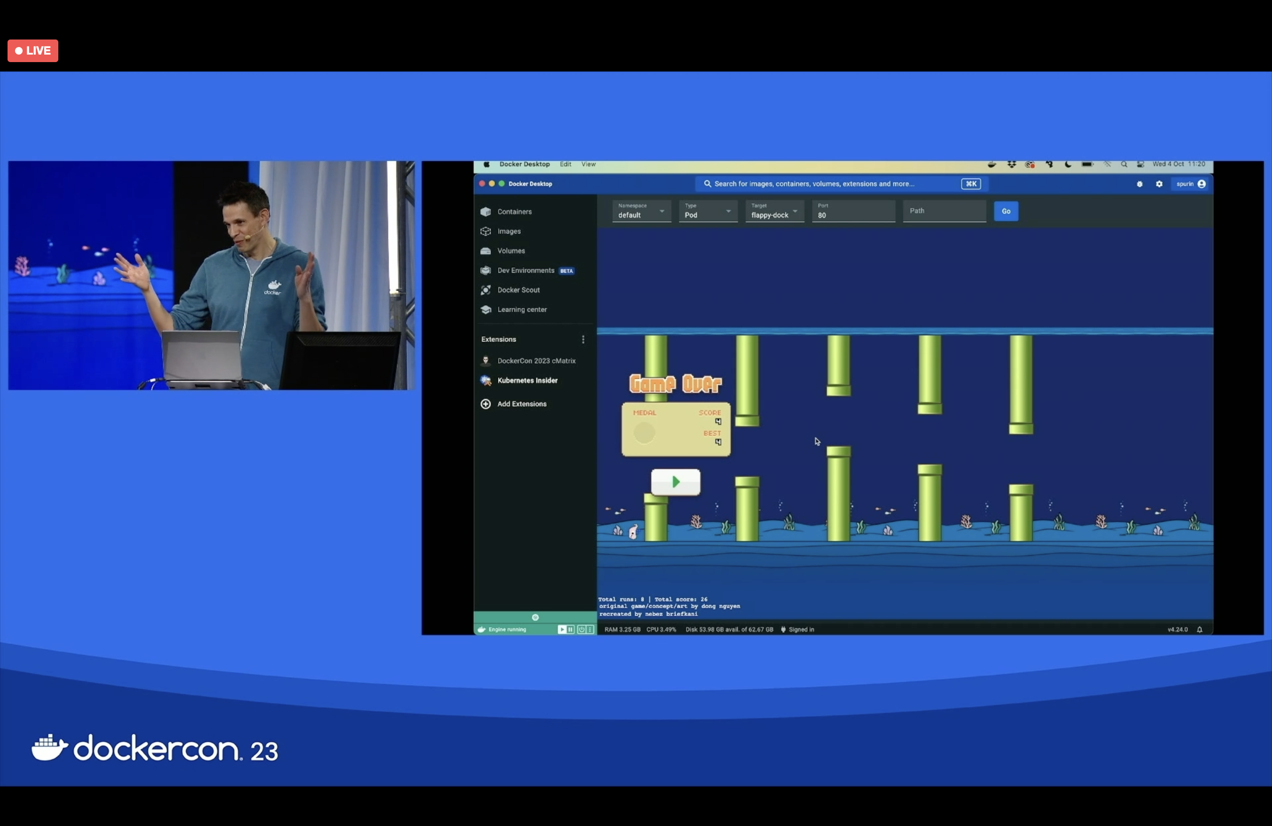Click the spurin account avatar
The height and width of the screenshot is (826, 1272).
pos(1202,184)
